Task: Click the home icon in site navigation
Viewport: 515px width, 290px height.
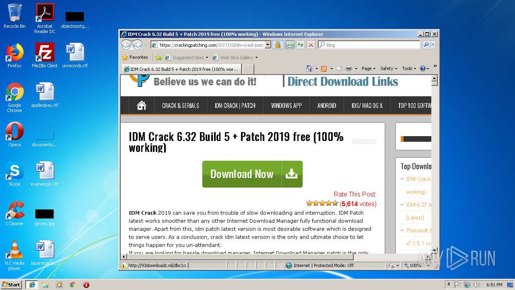Action: pos(141,106)
